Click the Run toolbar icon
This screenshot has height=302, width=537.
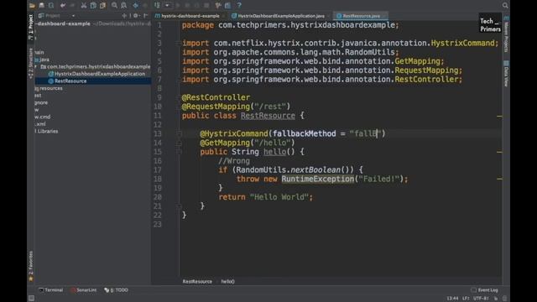click(x=178, y=5)
